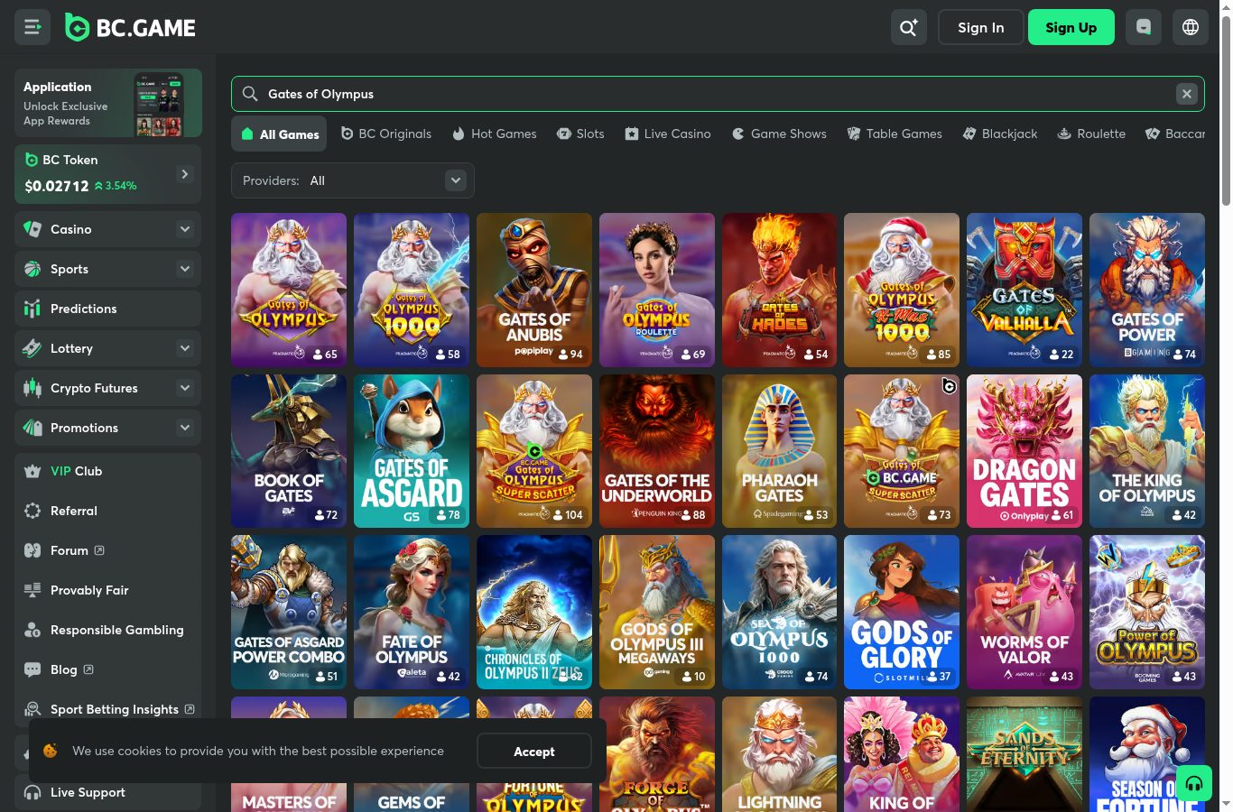Image resolution: width=1233 pixels, height=812 pixels.
Task: Click the Sign Up button
Action: tap(1071, 27)
